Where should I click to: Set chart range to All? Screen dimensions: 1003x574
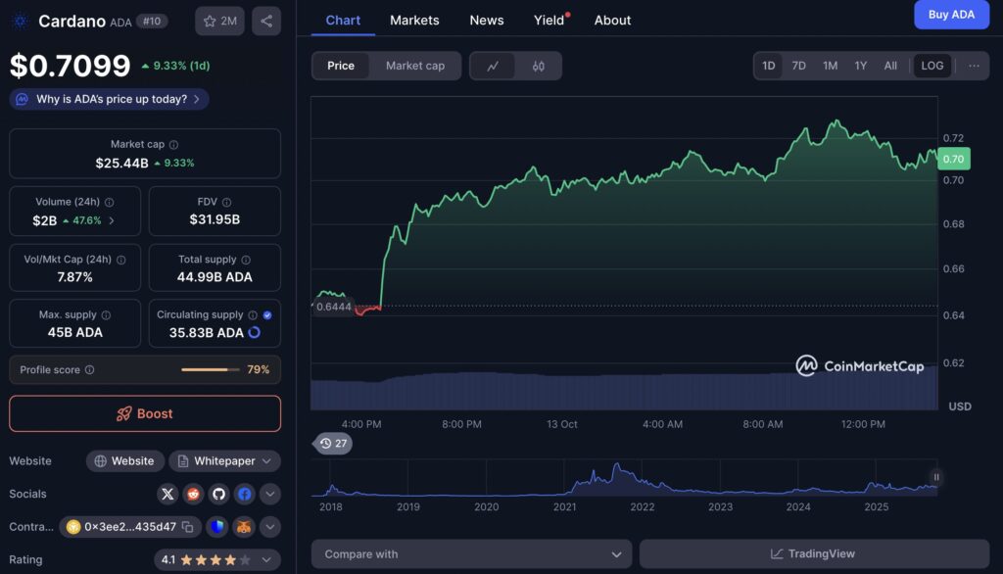[x=890, y=66]
